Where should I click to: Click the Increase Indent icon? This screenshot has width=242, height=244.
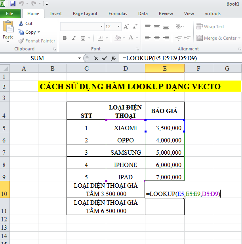point(187,38)
